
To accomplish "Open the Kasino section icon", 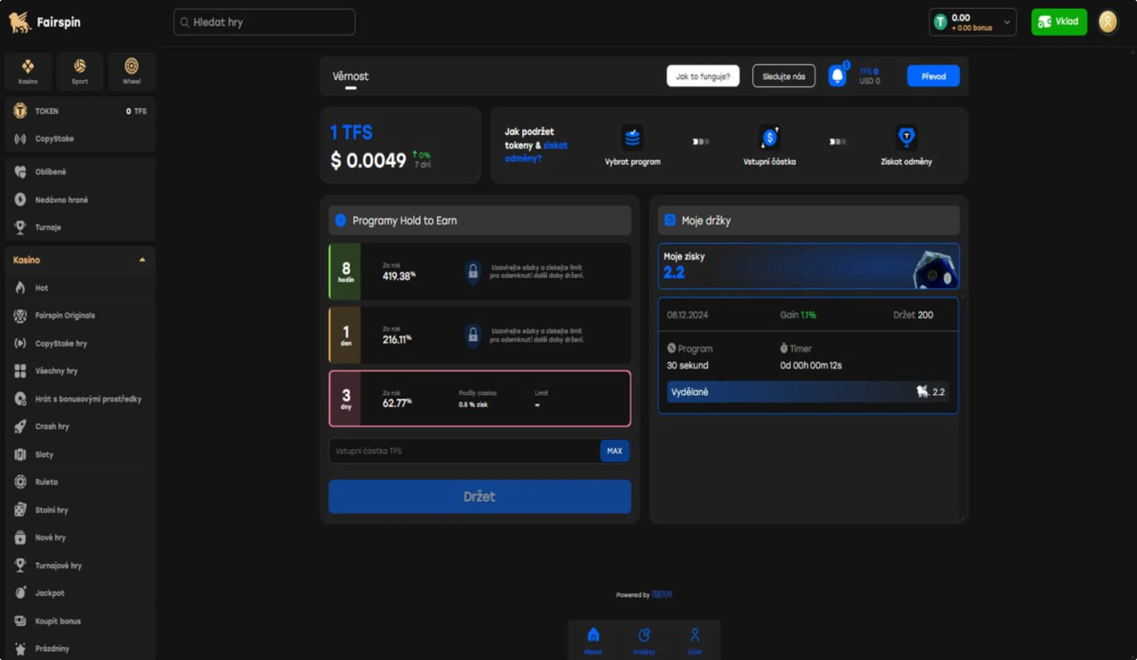I will point(28,71).
